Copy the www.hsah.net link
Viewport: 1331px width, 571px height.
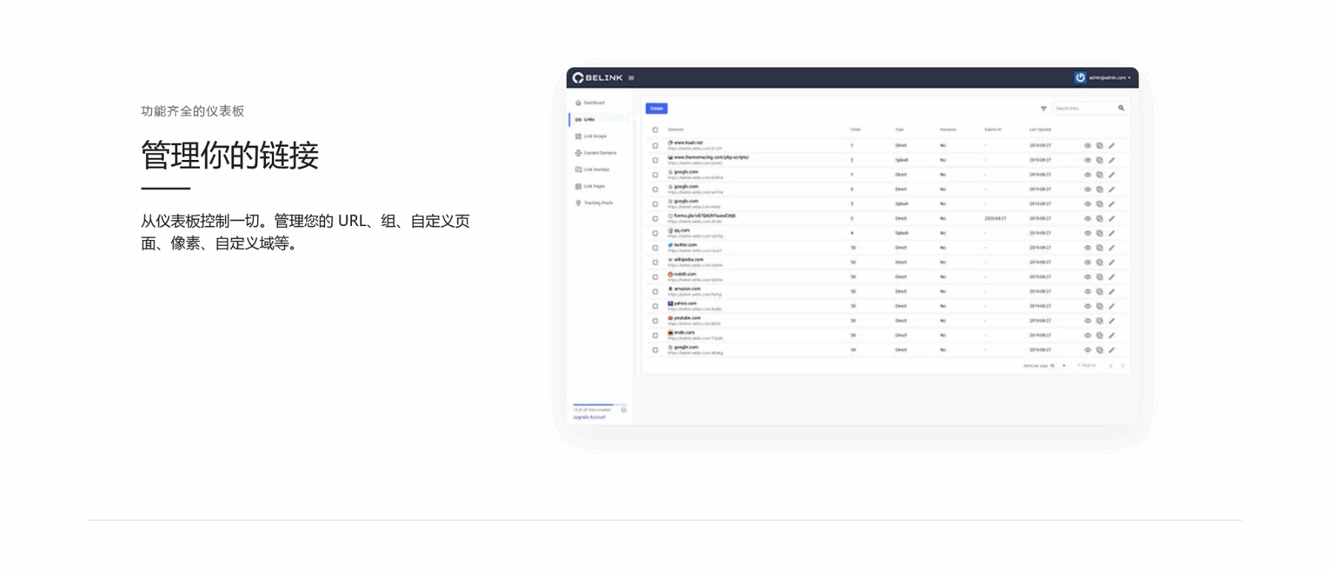(1100, 146)
